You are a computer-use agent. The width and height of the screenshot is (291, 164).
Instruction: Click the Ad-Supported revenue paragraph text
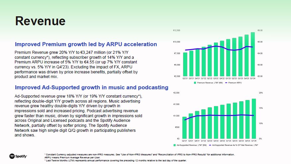(x=79, y=115)
